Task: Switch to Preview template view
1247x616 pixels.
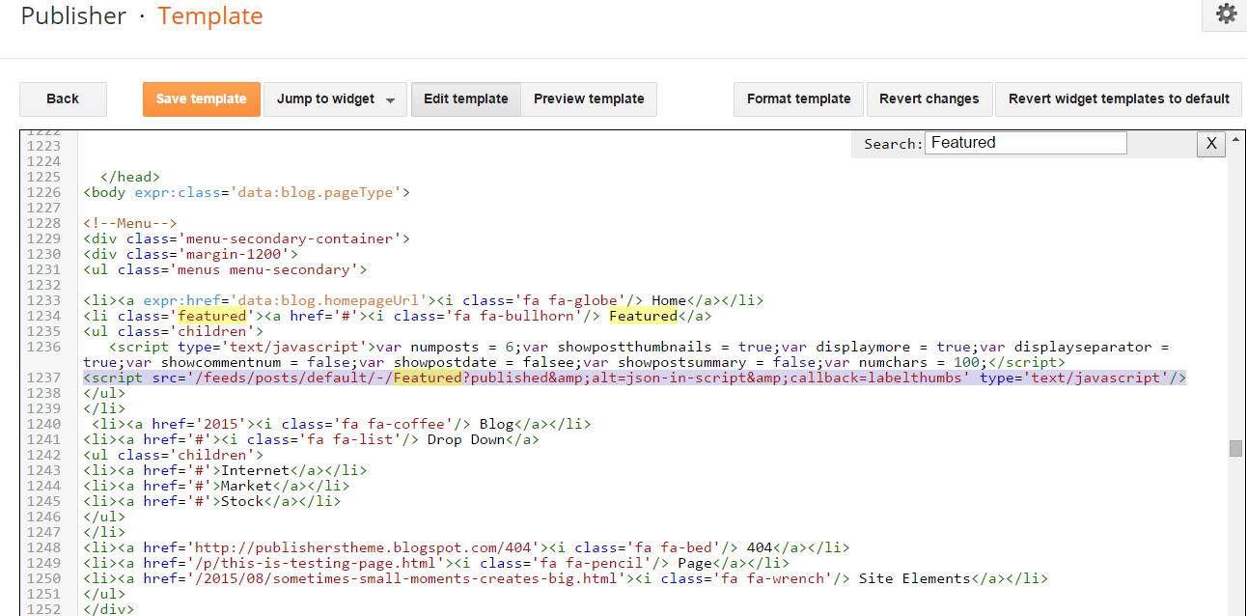Action: [x=589, y=98]
